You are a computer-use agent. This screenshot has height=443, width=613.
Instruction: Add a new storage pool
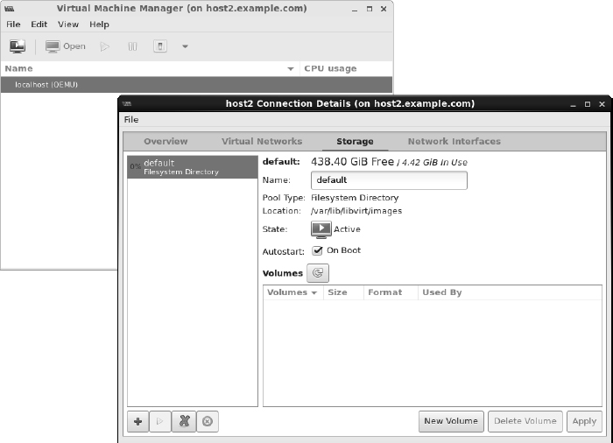point(138,421)
